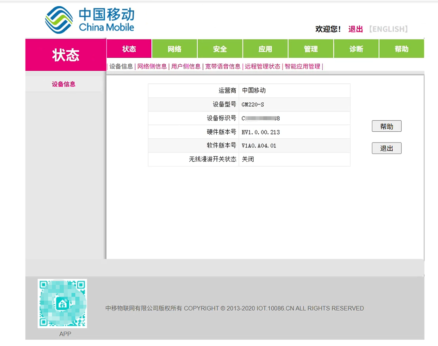This screenshot has width=438, height=346.
Task: Click the China Mobile logo
Action: tap(90, 20)
